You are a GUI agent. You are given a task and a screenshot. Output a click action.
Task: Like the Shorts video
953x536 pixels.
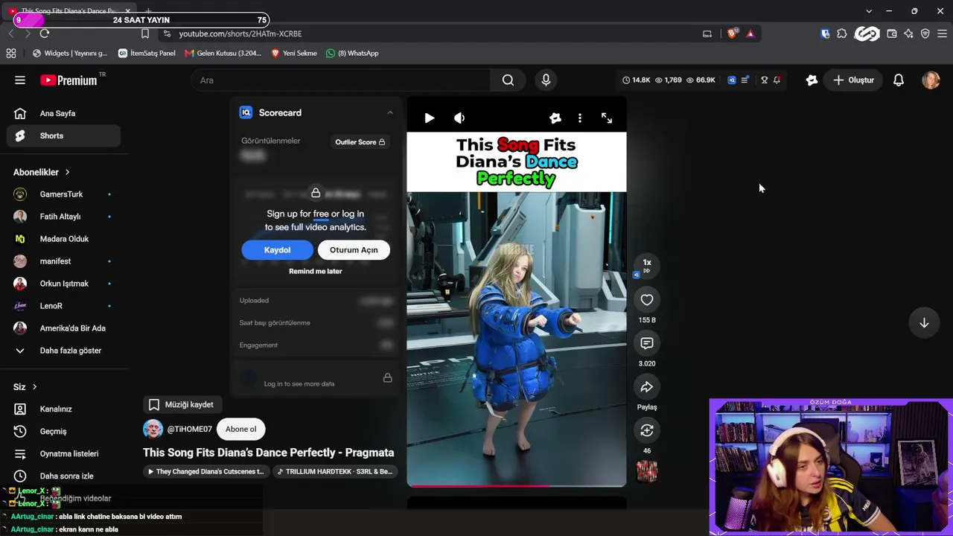pos(647,300)
